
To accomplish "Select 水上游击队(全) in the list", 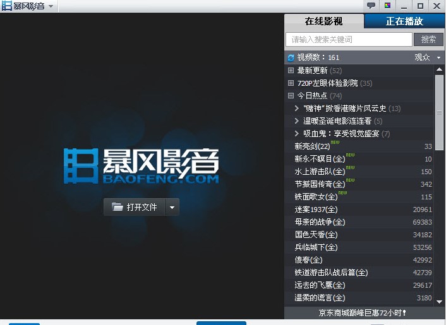I will tap(359, 172).
